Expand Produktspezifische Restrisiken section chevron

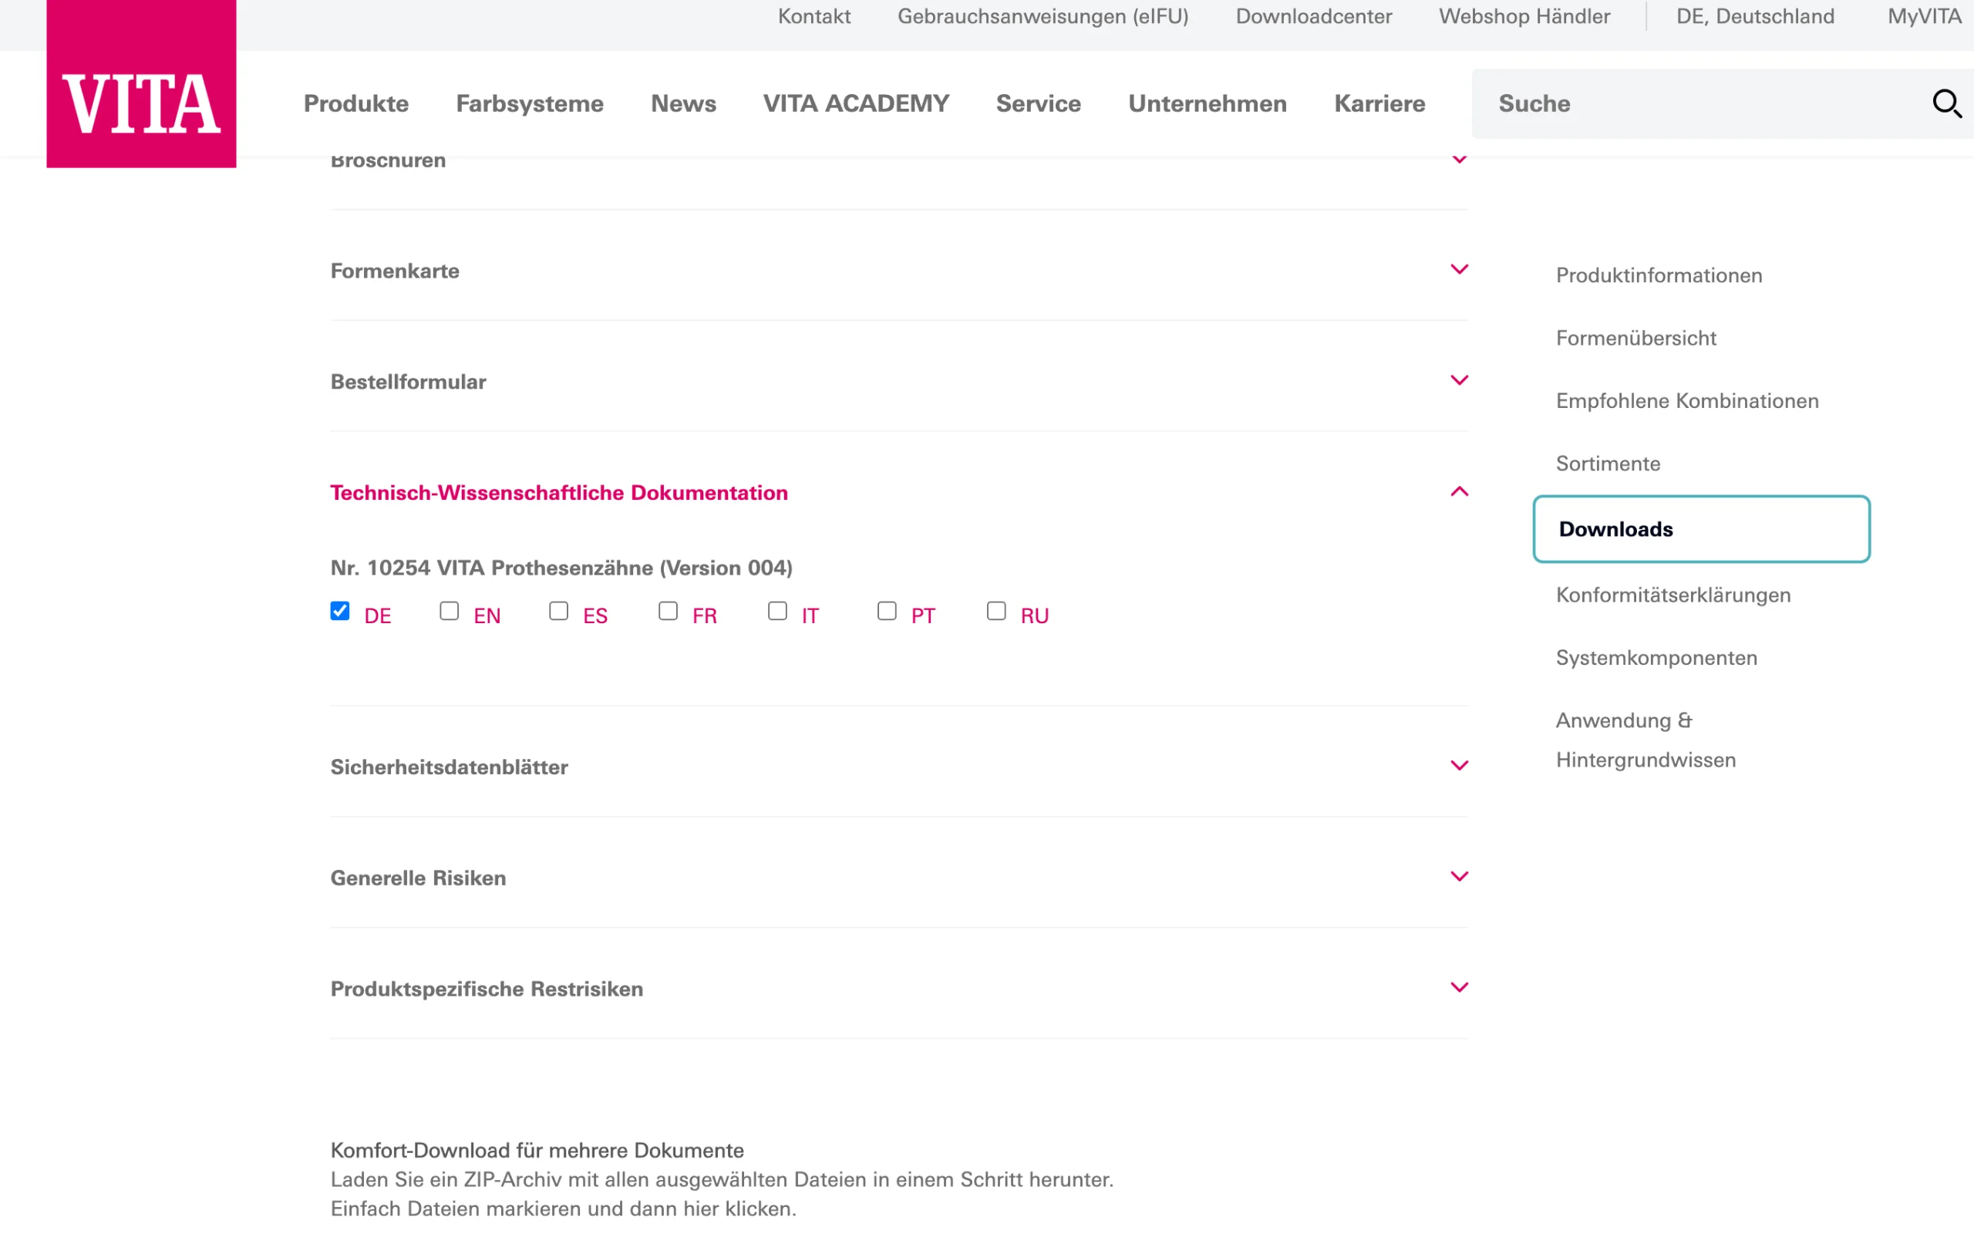pos(1459,987)
